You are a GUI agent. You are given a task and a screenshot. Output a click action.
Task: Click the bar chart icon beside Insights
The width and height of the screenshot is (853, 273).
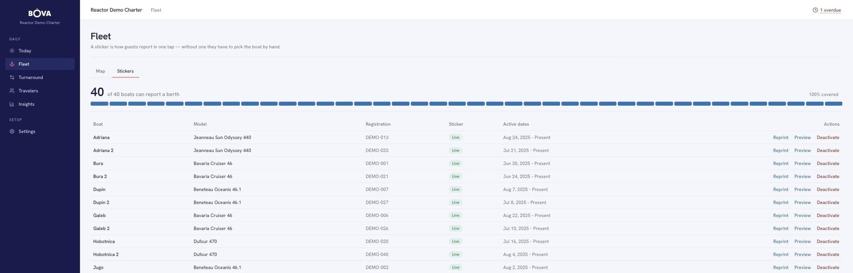pos(12,104)
